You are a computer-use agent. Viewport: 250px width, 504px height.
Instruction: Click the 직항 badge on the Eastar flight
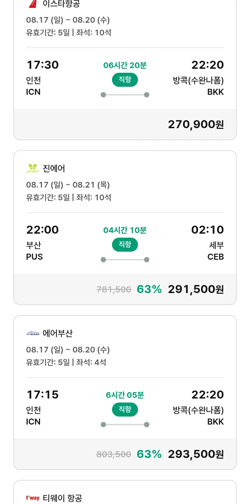[125, 80]
